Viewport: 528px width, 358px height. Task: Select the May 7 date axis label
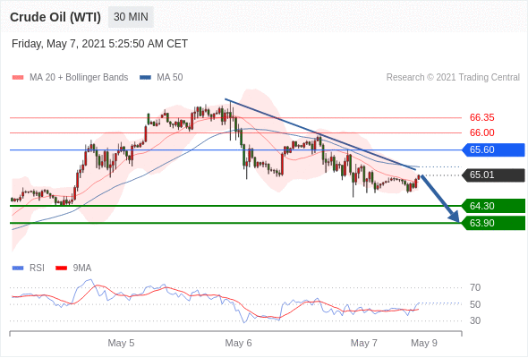click(x=363, y=343)
